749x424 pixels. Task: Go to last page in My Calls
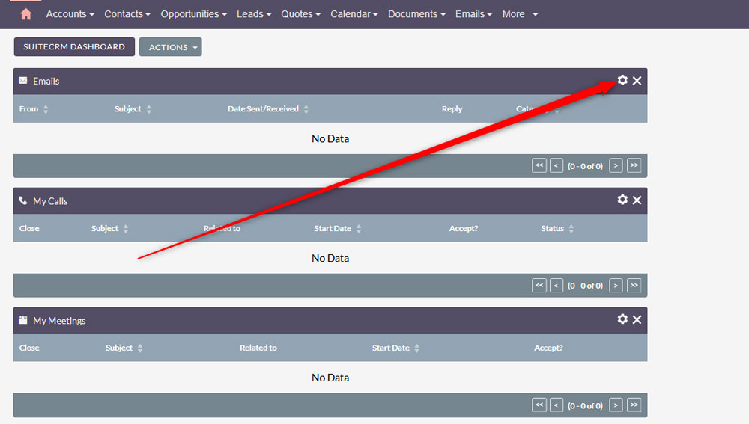[x=634, y=285]
